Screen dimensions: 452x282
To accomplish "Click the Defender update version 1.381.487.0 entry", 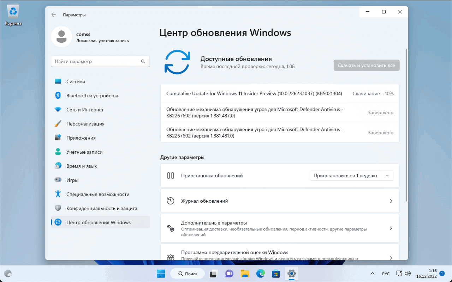I will coord(280,112).
